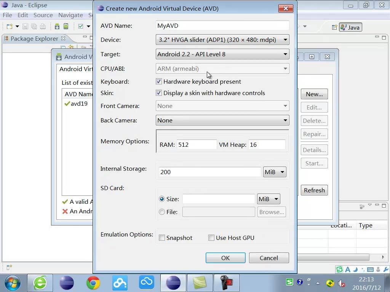The height and width of the screenshot is (292, 390).
Task: Click the Browse button for SD file
Action: [272, 212]
